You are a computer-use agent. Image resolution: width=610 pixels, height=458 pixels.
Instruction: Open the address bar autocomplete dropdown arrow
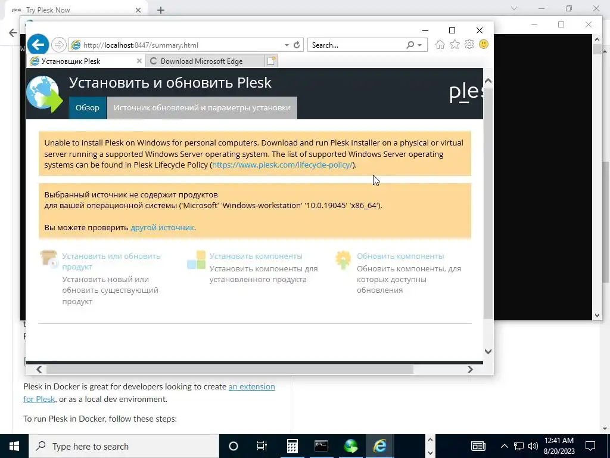point(287,45)
